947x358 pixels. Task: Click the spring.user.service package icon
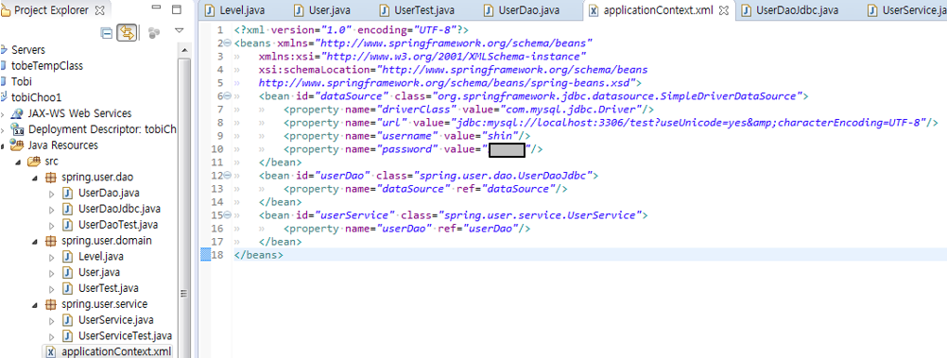(51, 304)
